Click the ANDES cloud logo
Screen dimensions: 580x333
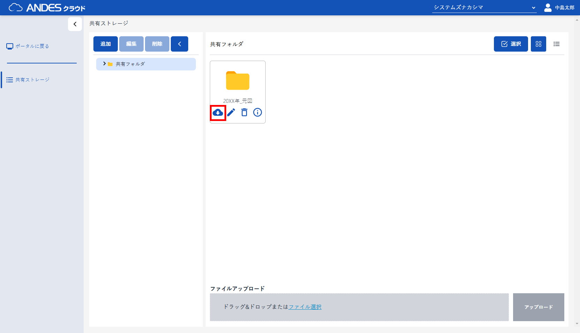tap(47, 8)
